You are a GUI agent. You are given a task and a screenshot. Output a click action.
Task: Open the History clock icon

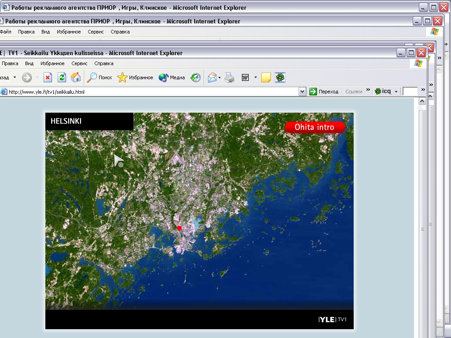196,77
